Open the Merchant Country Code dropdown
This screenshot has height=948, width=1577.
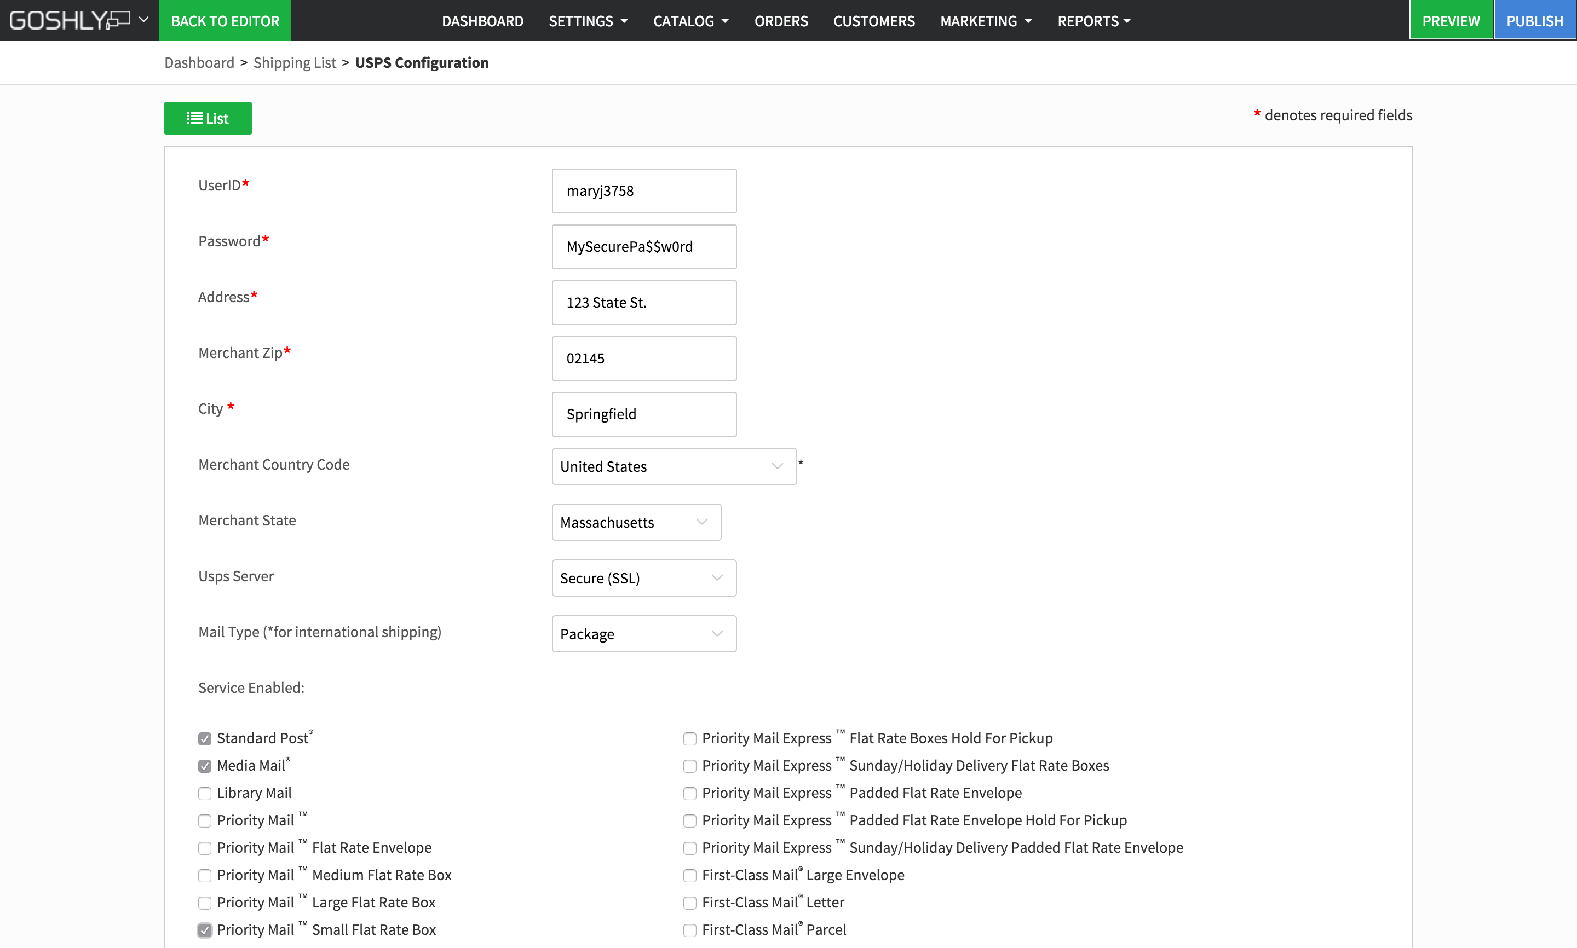(674, 466)
